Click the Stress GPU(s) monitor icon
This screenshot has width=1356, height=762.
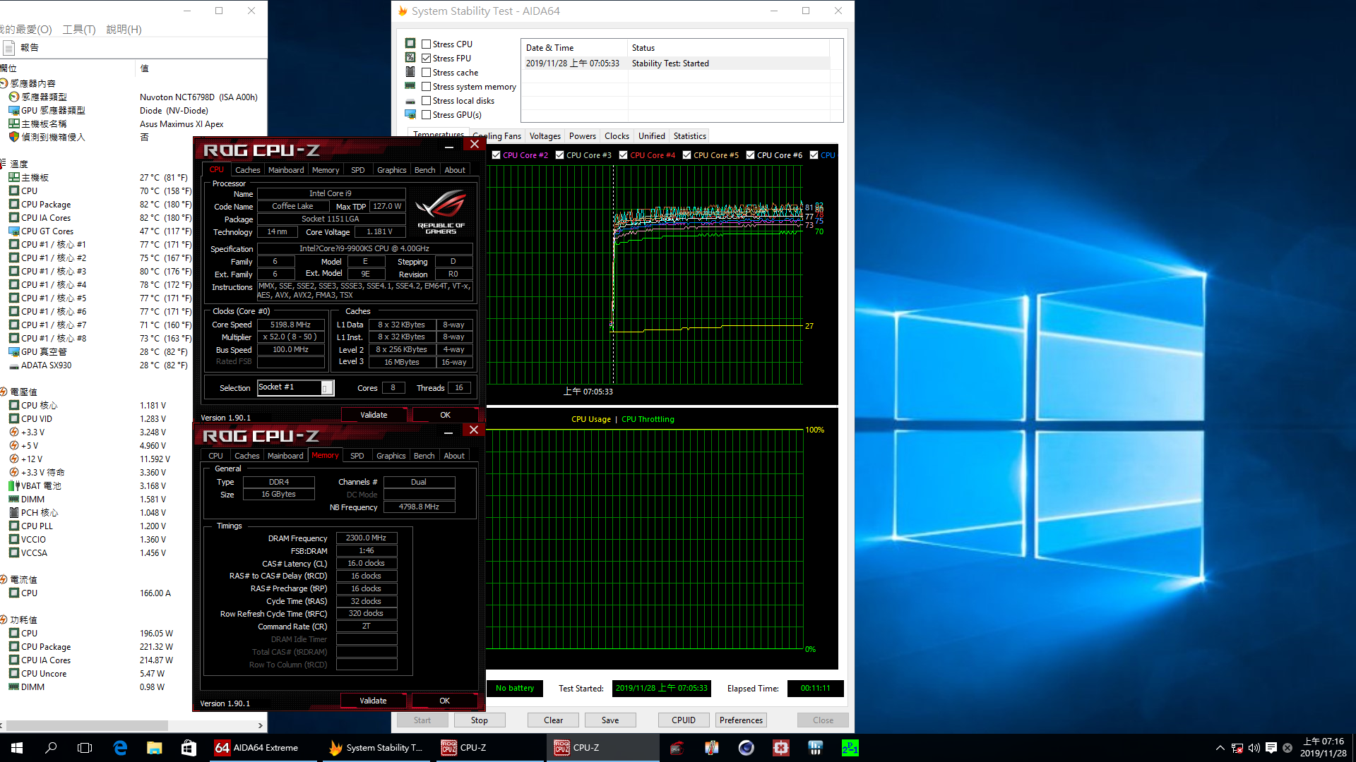coord(410,114)
